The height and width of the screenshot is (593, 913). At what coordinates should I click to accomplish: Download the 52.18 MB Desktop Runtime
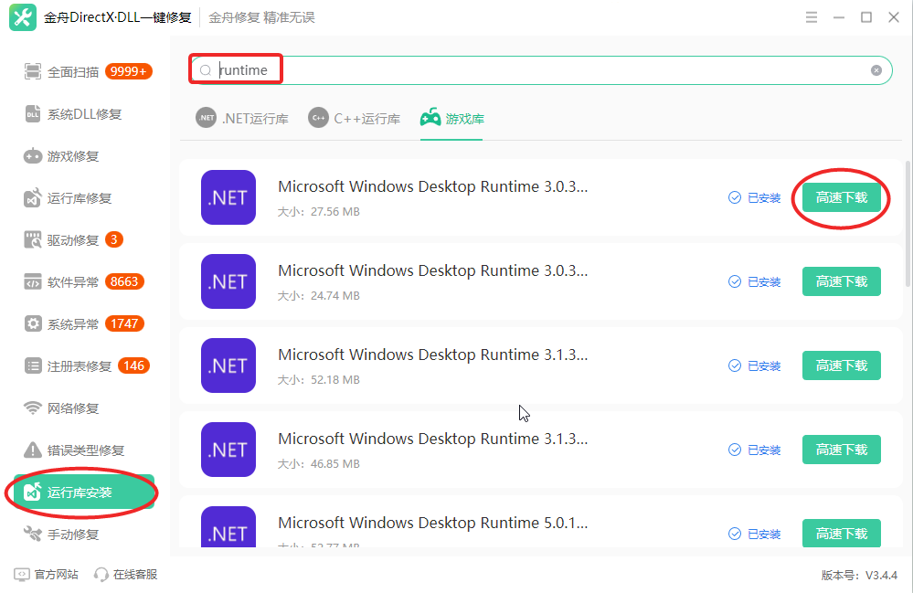(842, 365)
